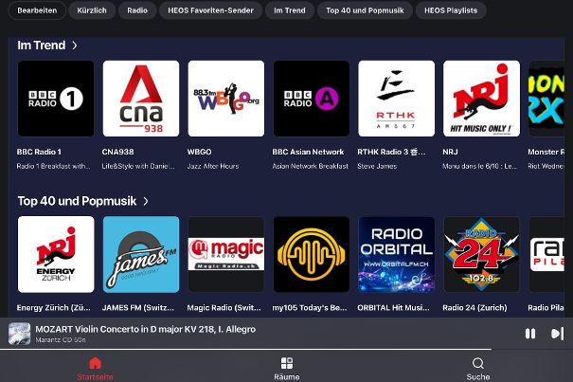This screenshot has height=382, width=573.
Task: Open the Monster radio tile
Action: (x=546, y=99)
